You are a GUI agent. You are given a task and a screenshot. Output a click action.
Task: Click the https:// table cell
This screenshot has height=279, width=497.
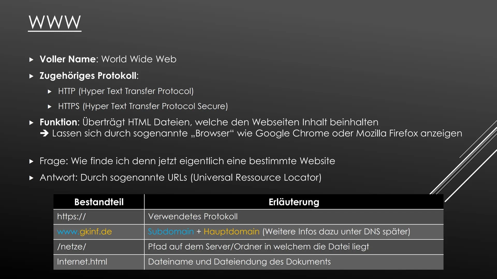(x=99, y=216)
